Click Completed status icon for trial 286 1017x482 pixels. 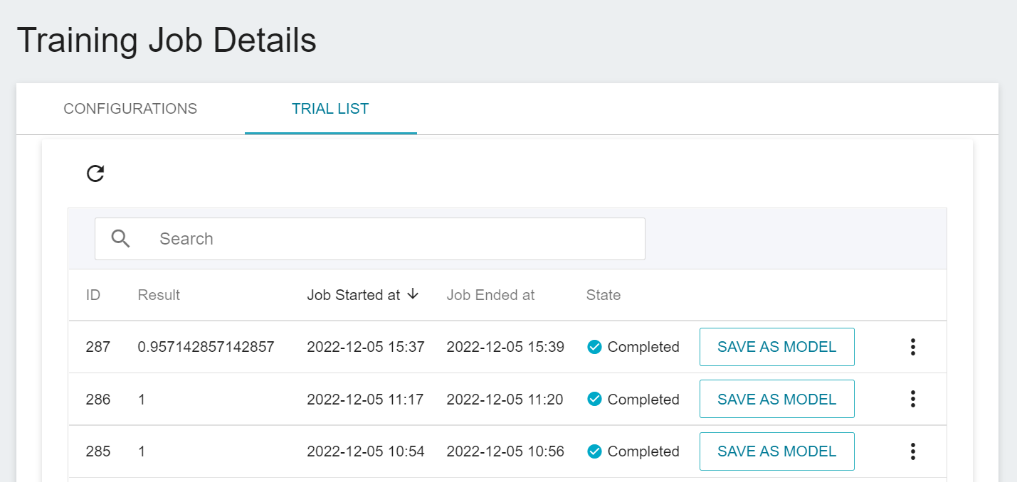click(594, 400)
